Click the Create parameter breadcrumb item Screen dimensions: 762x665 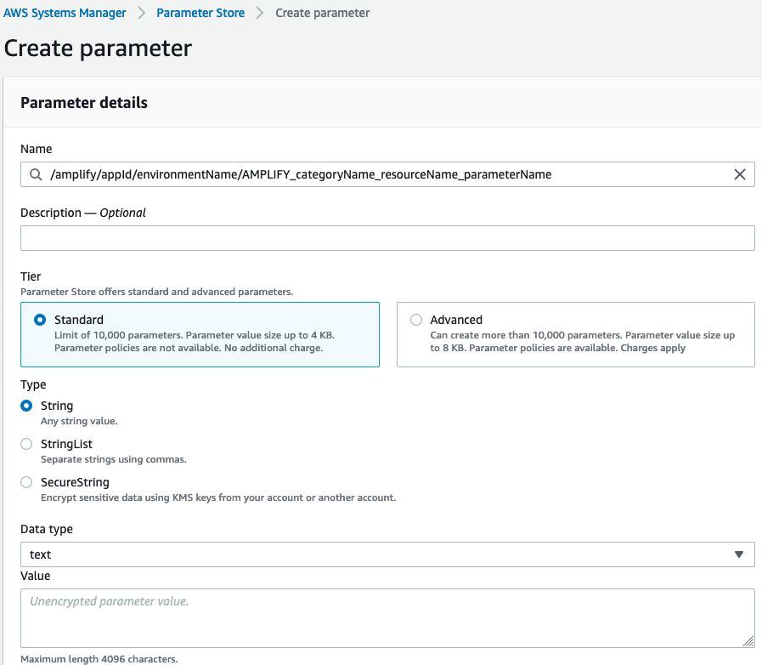point(322,13)
